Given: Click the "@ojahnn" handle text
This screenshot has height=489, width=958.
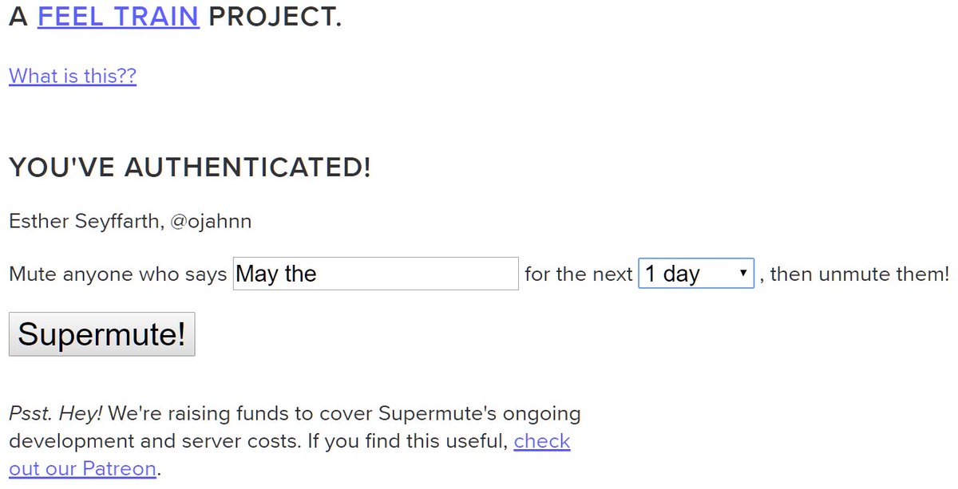Looking at the screenshot, I should [211, 221].
